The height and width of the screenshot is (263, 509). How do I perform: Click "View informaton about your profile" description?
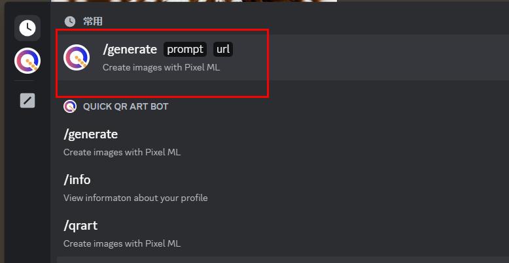[135, 198]
